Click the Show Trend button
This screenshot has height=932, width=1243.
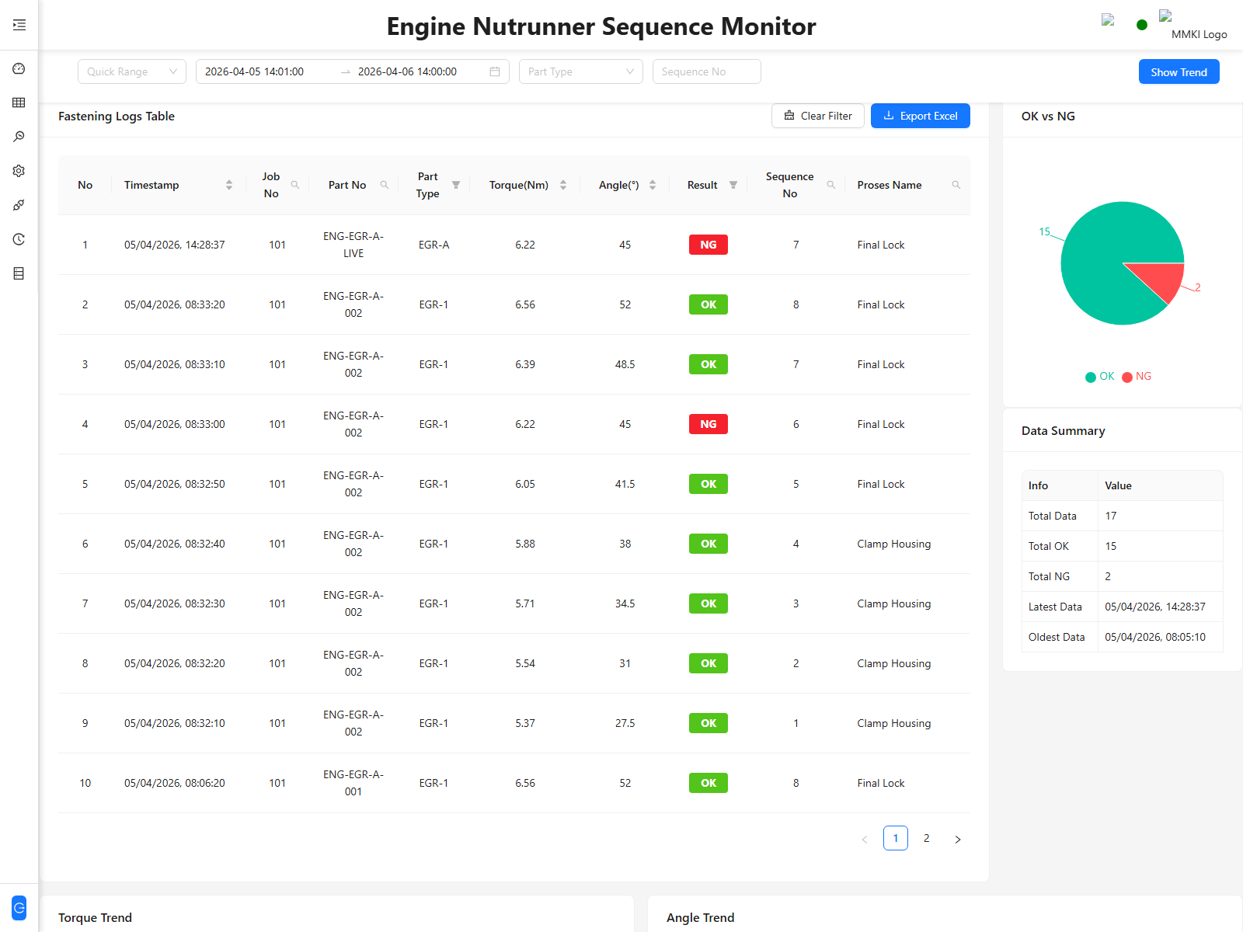1179,71
